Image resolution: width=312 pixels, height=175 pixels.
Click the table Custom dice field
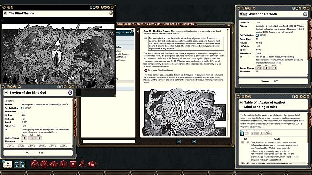(x=254, y=133)
